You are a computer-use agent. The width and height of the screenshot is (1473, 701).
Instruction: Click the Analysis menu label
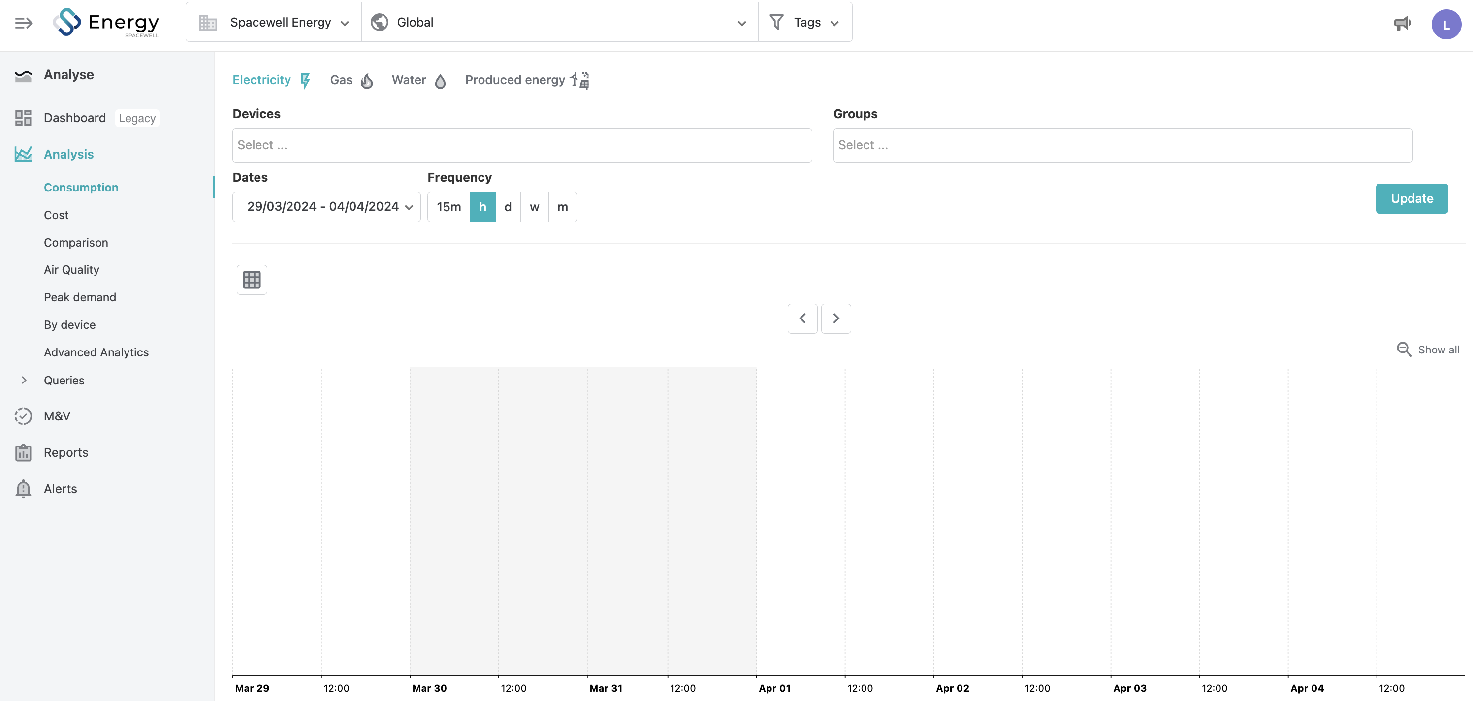(68, 155)
